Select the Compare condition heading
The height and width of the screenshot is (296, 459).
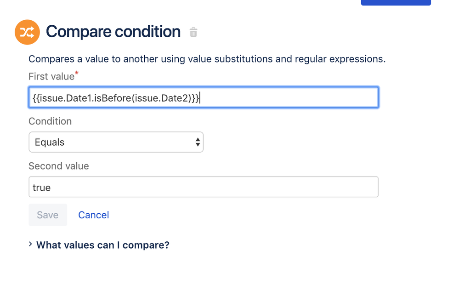pyautogui.click(x=113, y=32)
